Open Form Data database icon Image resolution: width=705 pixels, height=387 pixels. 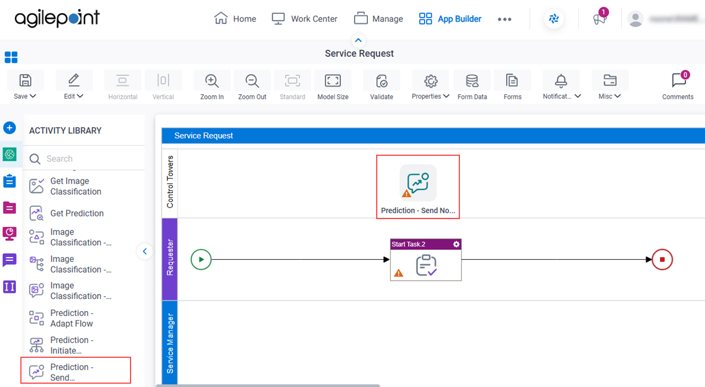(472, 81)
